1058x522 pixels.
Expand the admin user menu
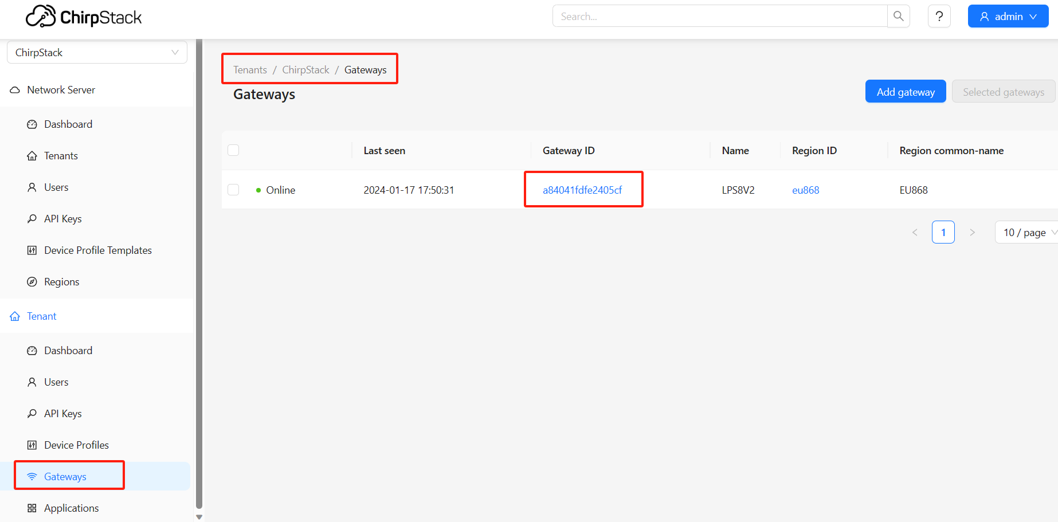point(1008,16)
